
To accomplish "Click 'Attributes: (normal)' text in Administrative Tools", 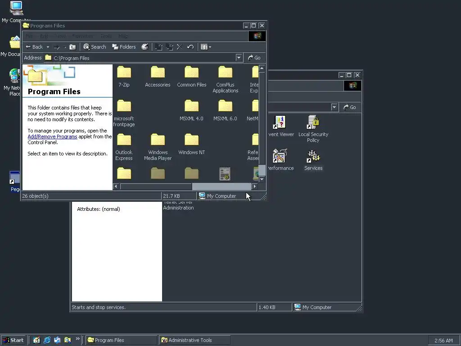I will click(99, 209).
